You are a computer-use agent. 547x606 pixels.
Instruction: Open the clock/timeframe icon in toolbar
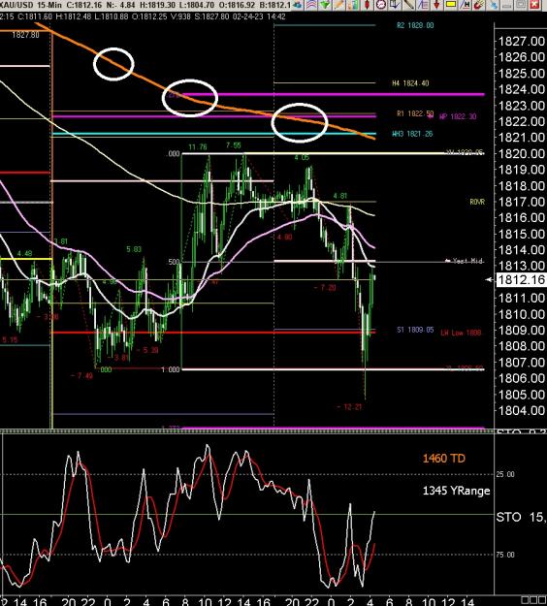(381, 5)
